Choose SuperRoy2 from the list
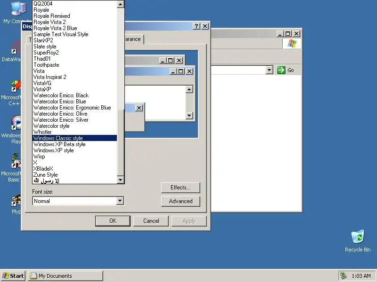This screenshot has width=377, height=282. [74, 53]
